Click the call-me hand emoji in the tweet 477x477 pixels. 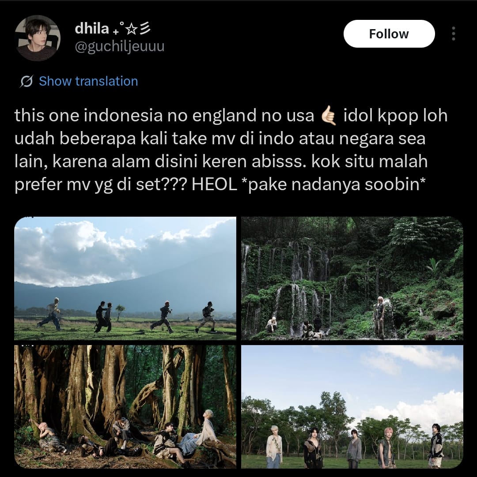[329, 116]
